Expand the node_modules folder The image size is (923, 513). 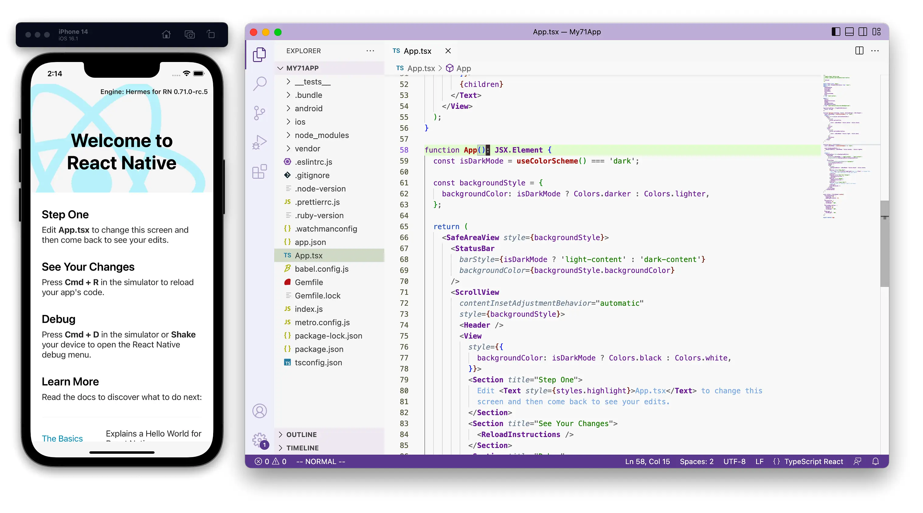click(329, 135)
